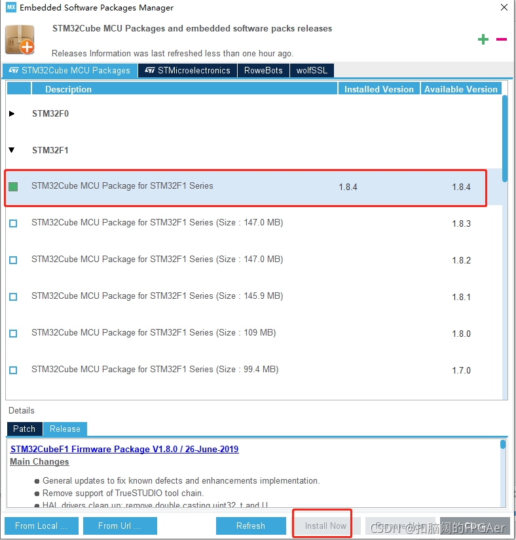Open STM32CubeF1 Firmware Package V1.8.0 link

pos(124,449)
